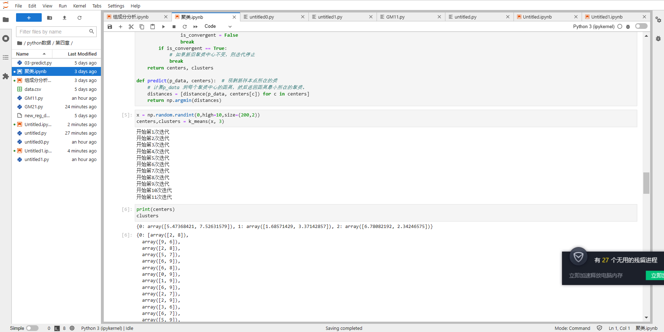The image size is (664, 332).
Task: Refresh the file list
Action: (80, 17)
